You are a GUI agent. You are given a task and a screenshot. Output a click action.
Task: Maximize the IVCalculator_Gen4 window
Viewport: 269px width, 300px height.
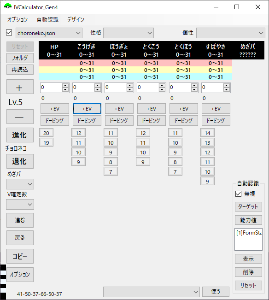pyautogui.click(x=237, y=7)
